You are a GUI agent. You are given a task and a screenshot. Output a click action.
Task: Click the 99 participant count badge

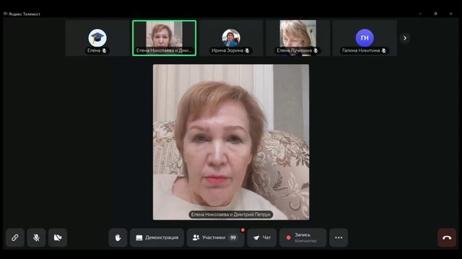click(233, 237)
